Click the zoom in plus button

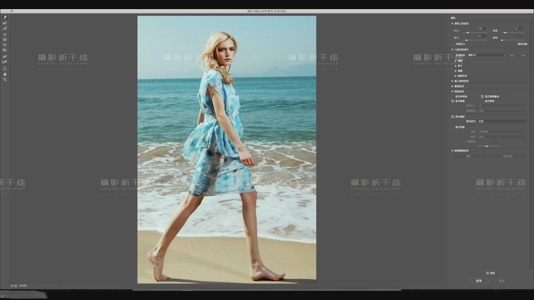tap(16, 286)
